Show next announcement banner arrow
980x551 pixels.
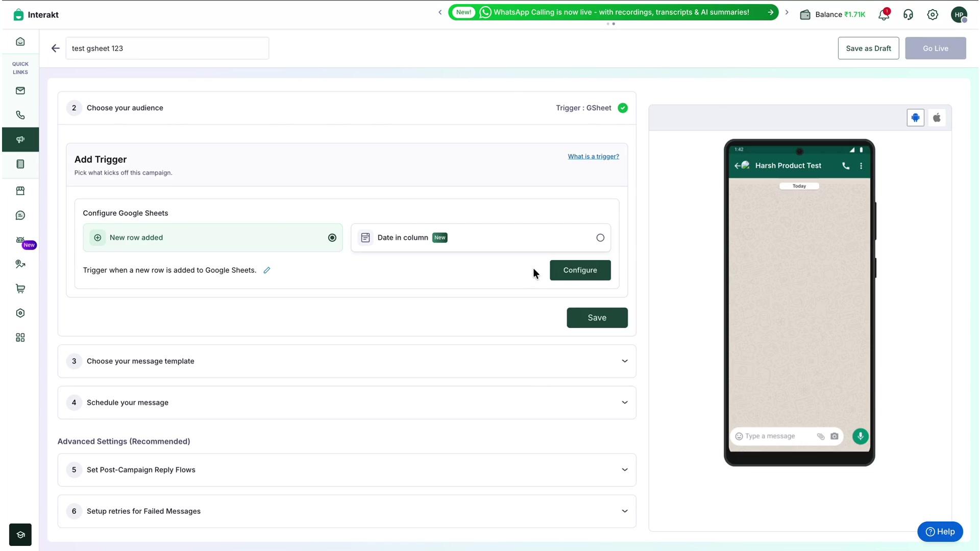(x=787, y=12)
